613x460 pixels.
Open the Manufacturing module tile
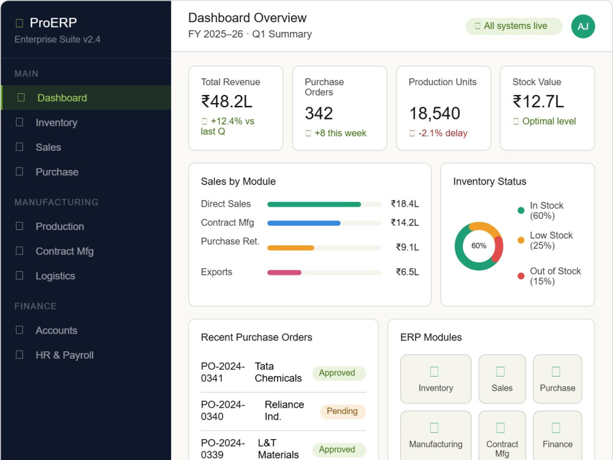coord(435,435)
